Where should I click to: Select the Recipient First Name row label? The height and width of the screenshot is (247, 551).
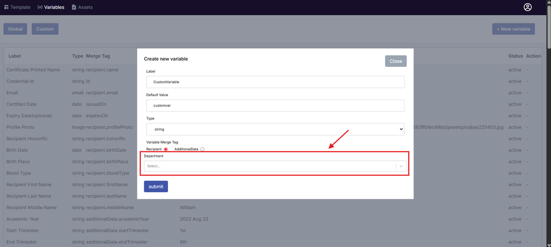click(29, 185)
